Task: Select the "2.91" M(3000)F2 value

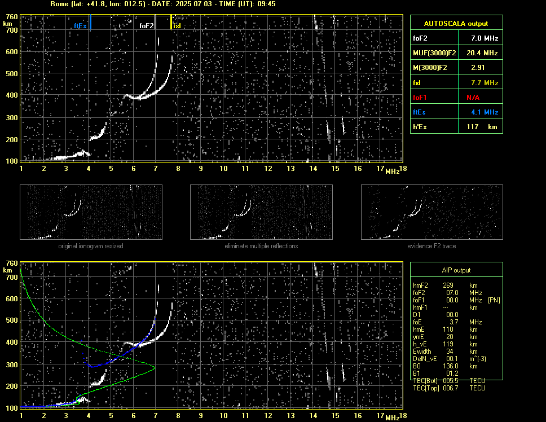Action: 478,68
